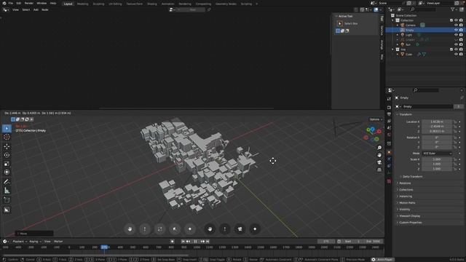This screenshot has width=466, height=262.
Task: Expand the Relations panel
Action: point(405,183)
